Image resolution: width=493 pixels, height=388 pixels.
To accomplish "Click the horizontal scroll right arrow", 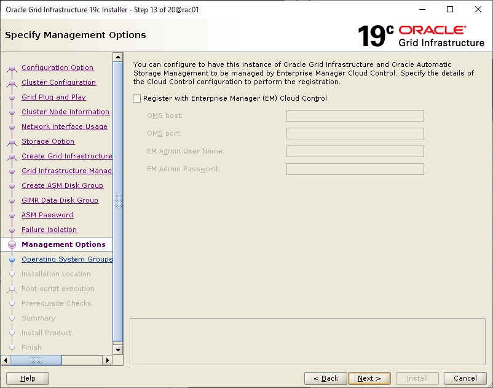I will coord(107,360).
